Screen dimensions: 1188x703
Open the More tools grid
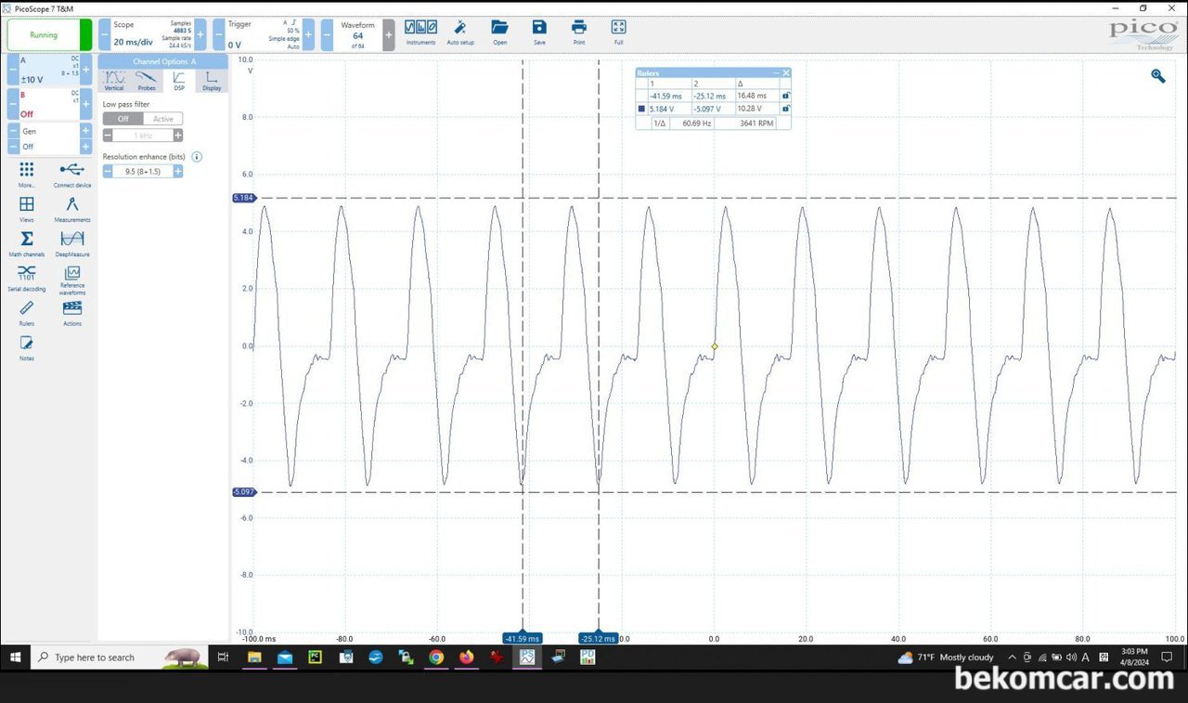27,174
